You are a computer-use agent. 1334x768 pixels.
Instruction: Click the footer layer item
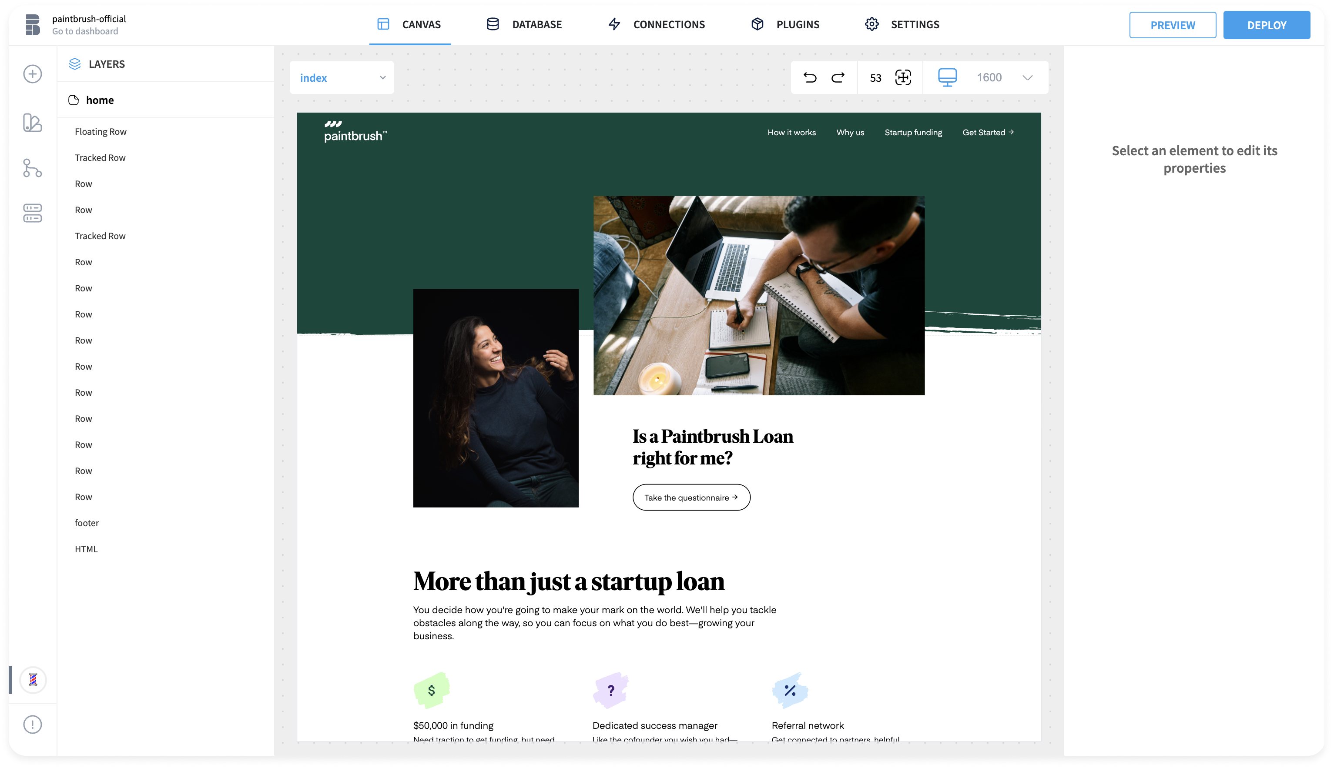click(x=87, y=523)
